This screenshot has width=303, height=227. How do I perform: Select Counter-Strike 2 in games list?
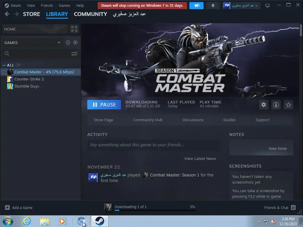pyautogui.click(x=41, y=79)
